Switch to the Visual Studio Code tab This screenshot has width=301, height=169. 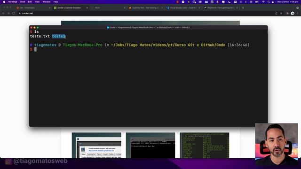point(182,8)
